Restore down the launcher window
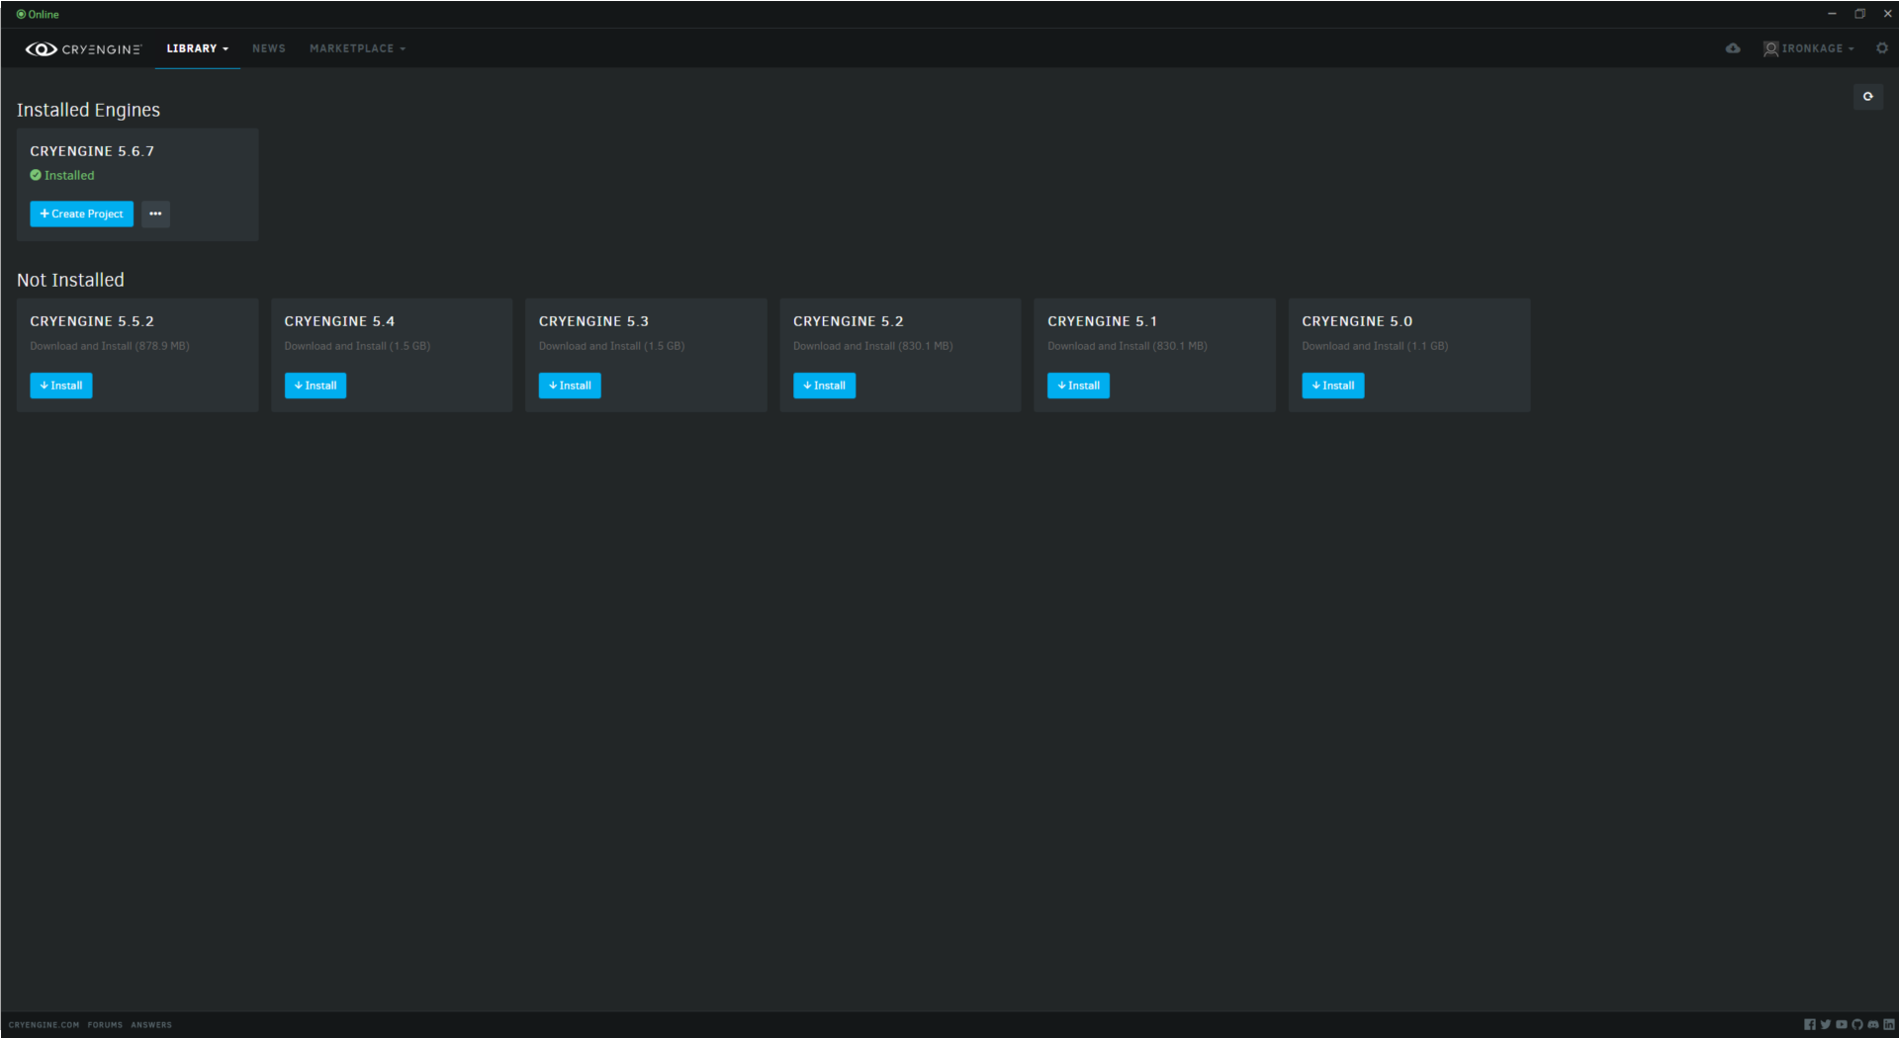The image size is (1899, 1038). point(1859,14)
